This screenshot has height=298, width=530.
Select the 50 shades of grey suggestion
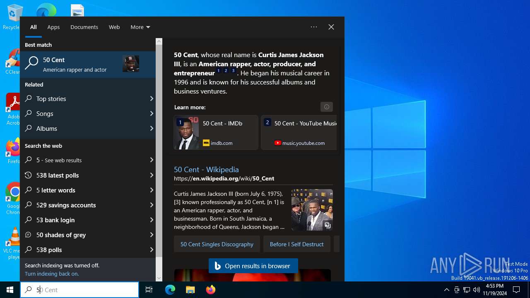point(88,235)
